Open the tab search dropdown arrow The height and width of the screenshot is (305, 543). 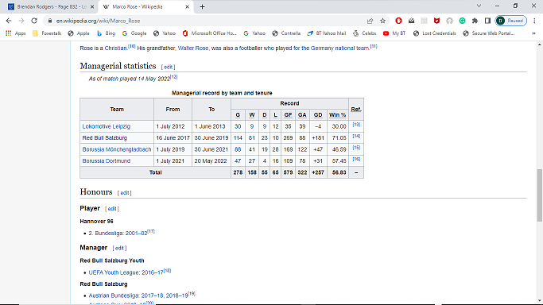click(x=479, y=6)
